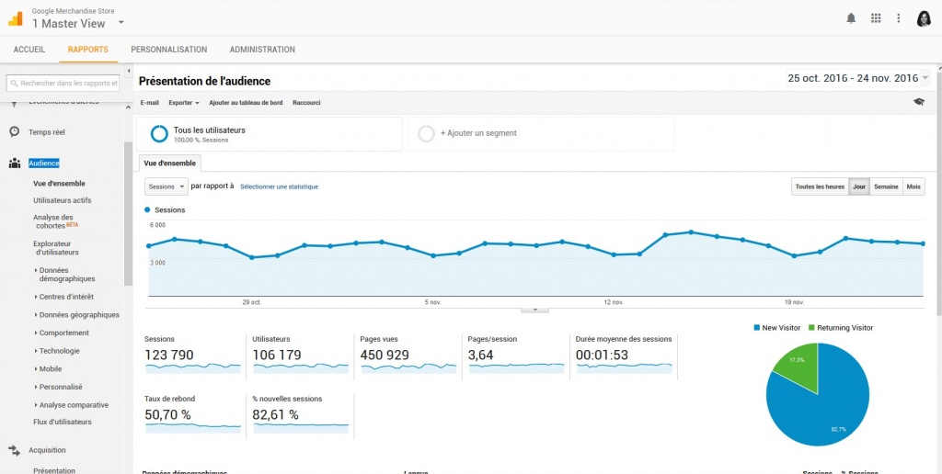Image resolution: width=942 pixels, height=474 pixels.
Task: Click the Raccourci button
Action: point(306,103)
